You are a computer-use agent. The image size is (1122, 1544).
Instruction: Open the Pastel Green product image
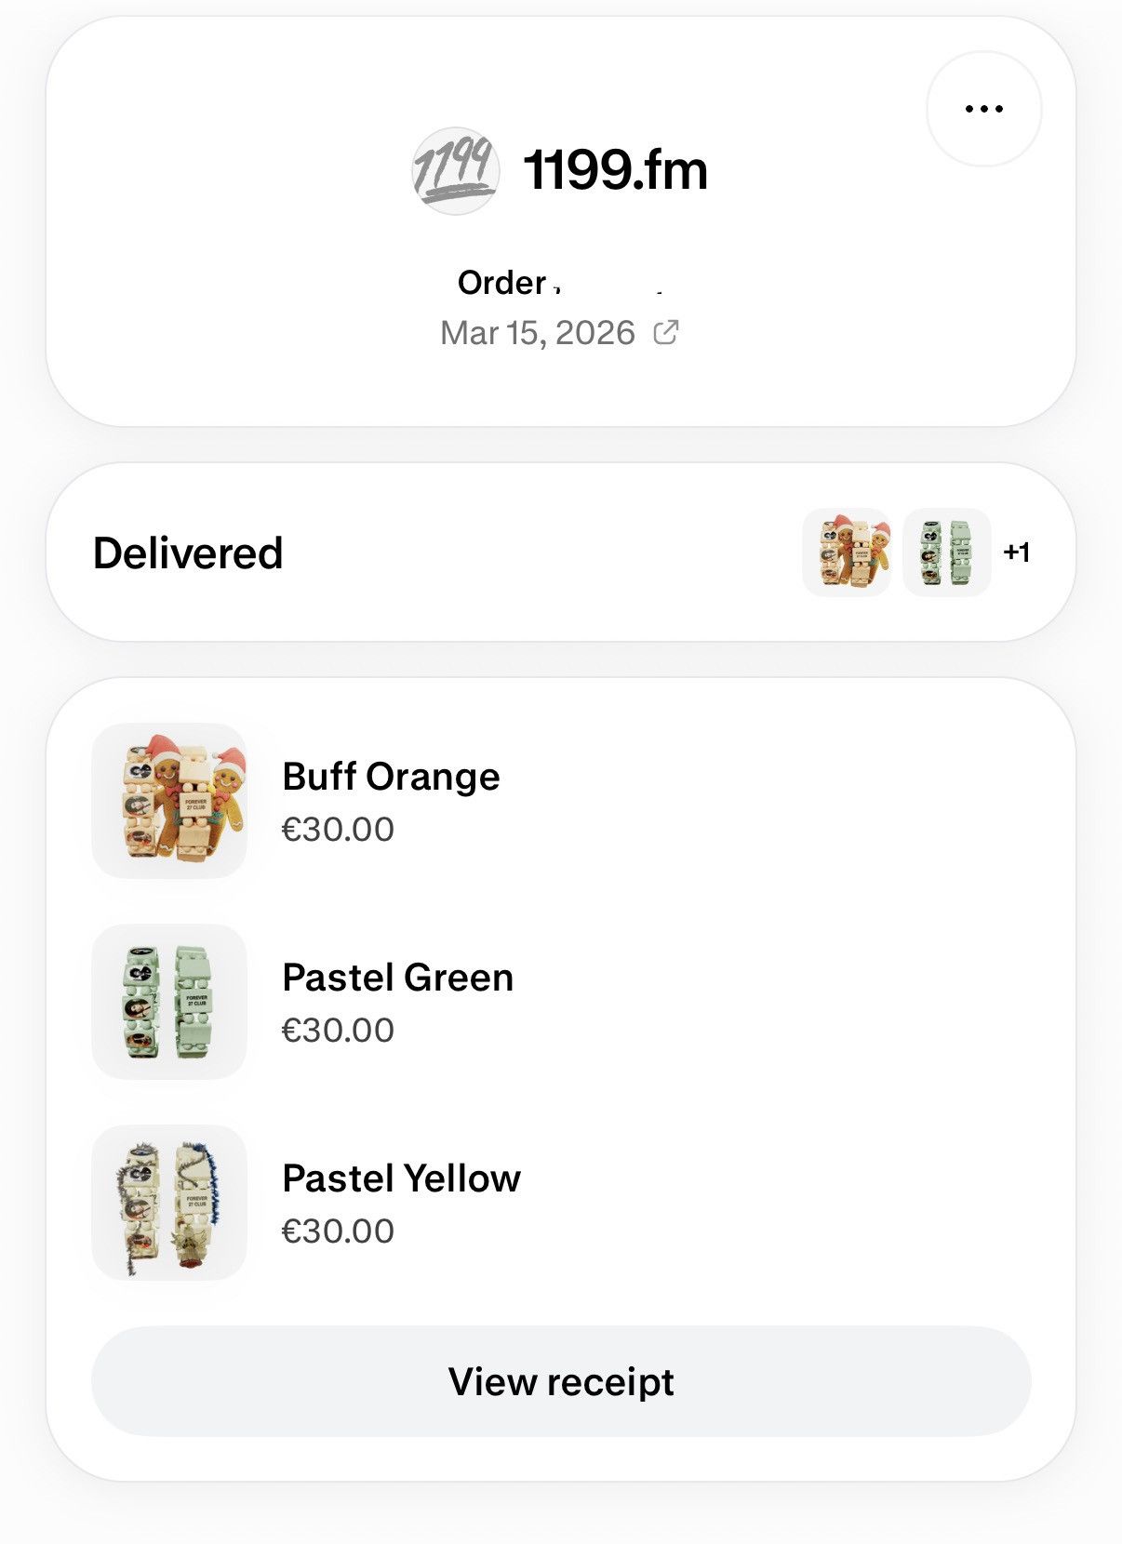coord(169,1002)
